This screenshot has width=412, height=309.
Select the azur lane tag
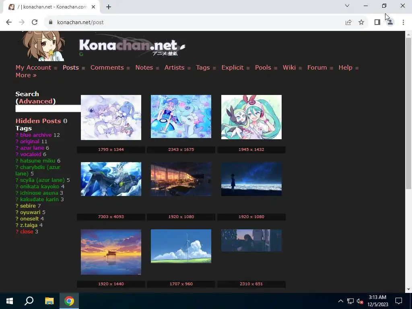tap(32, 148)
